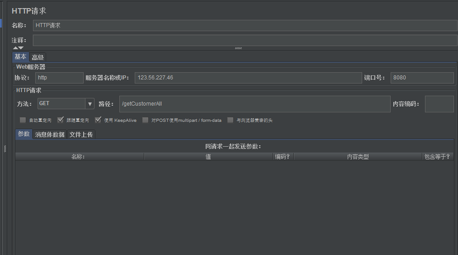Screen dimensions: 458x255
Task: Click the 内容编码 input box
Action: point(439,104)
